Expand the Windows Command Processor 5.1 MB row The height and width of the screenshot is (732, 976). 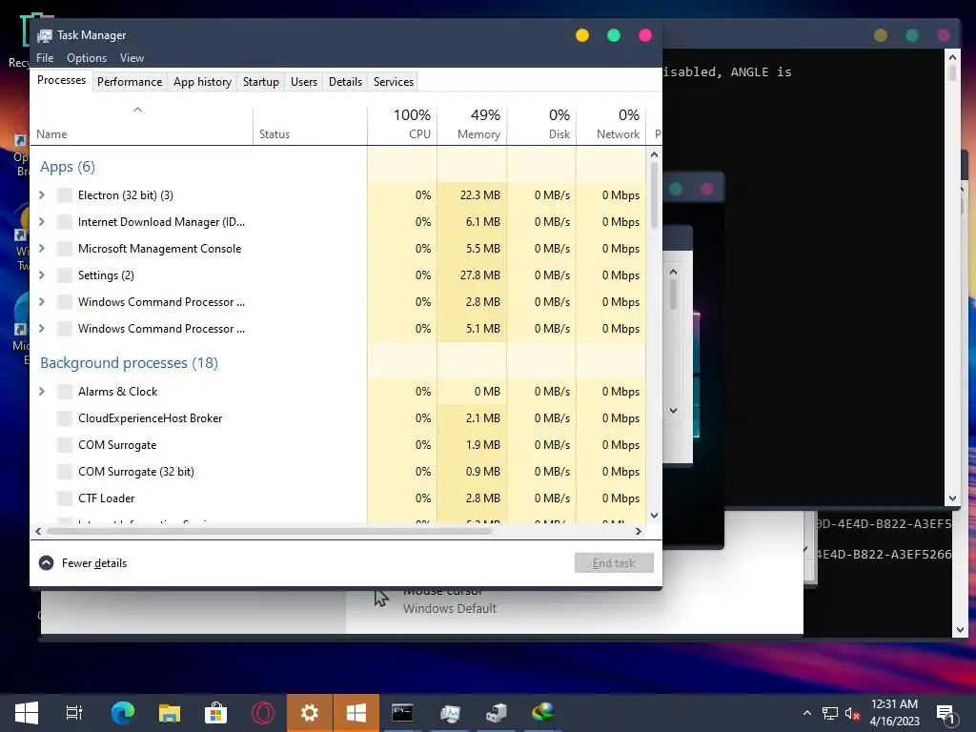click(42, 329)
